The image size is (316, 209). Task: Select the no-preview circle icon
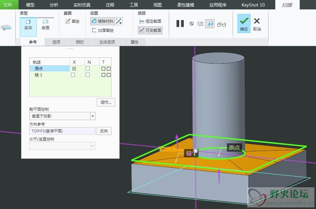coord(192,24)
